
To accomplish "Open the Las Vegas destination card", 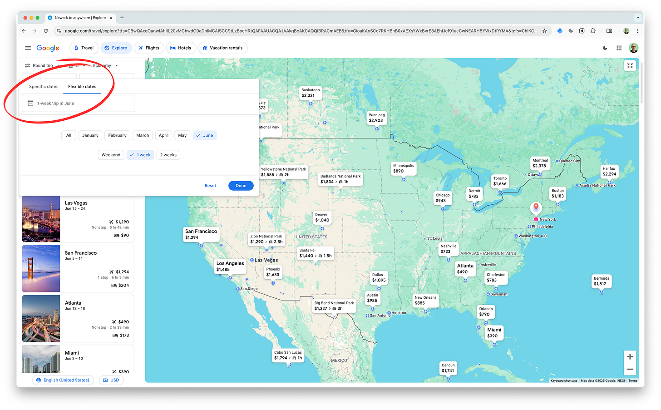I will point(78,218).
